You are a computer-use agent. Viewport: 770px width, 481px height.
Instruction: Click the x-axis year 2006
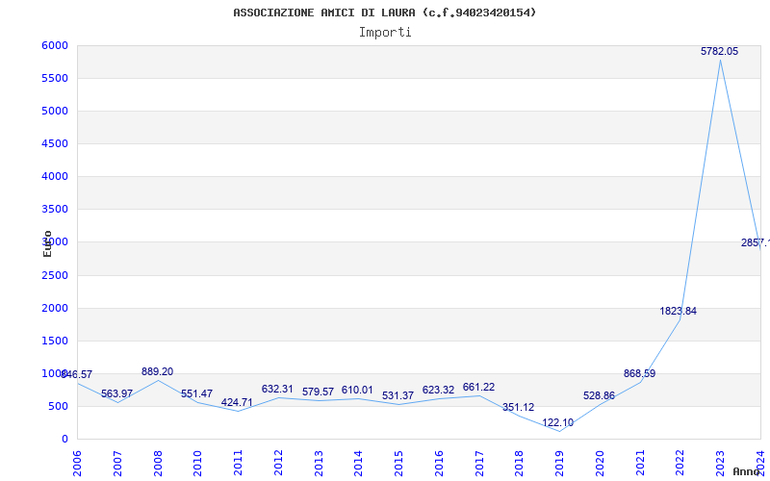pos(77,464)
